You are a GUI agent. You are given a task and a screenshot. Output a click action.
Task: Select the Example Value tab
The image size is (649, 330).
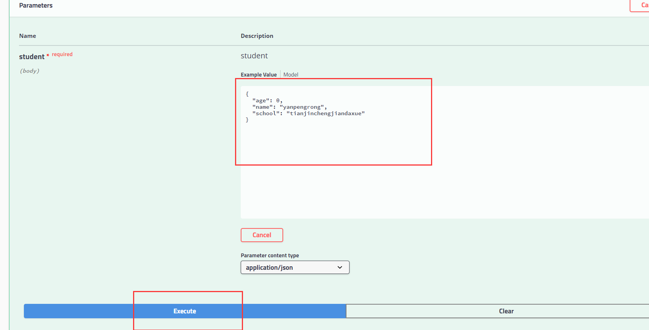[x=259, y=75]
